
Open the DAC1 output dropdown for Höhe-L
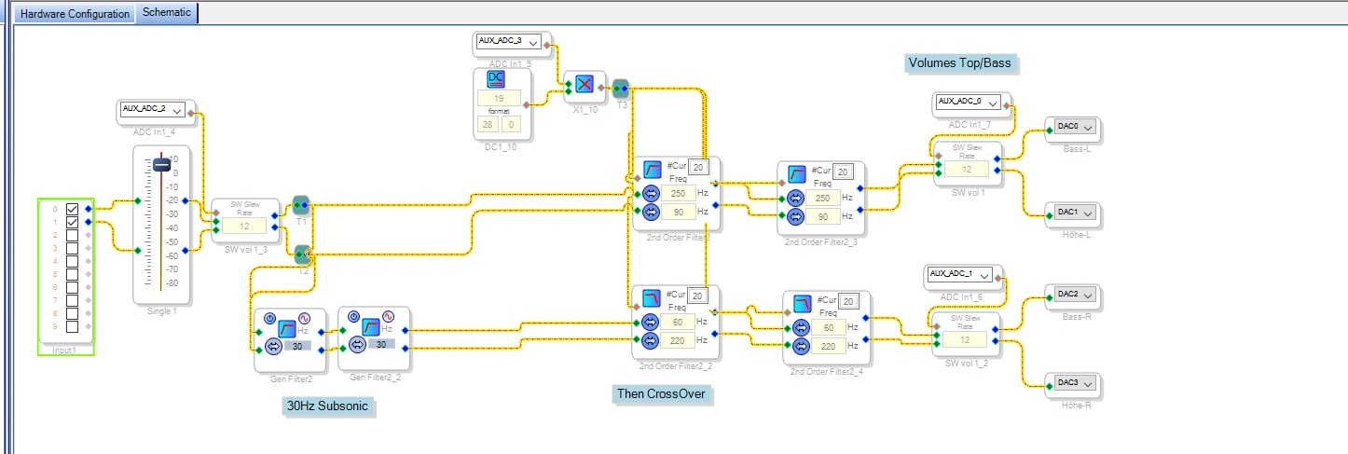pos(1073,213)
